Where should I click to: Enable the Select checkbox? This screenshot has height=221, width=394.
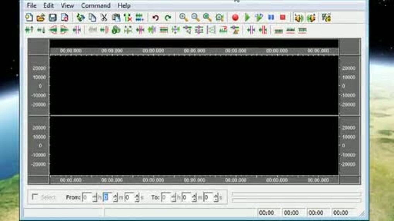35,197
